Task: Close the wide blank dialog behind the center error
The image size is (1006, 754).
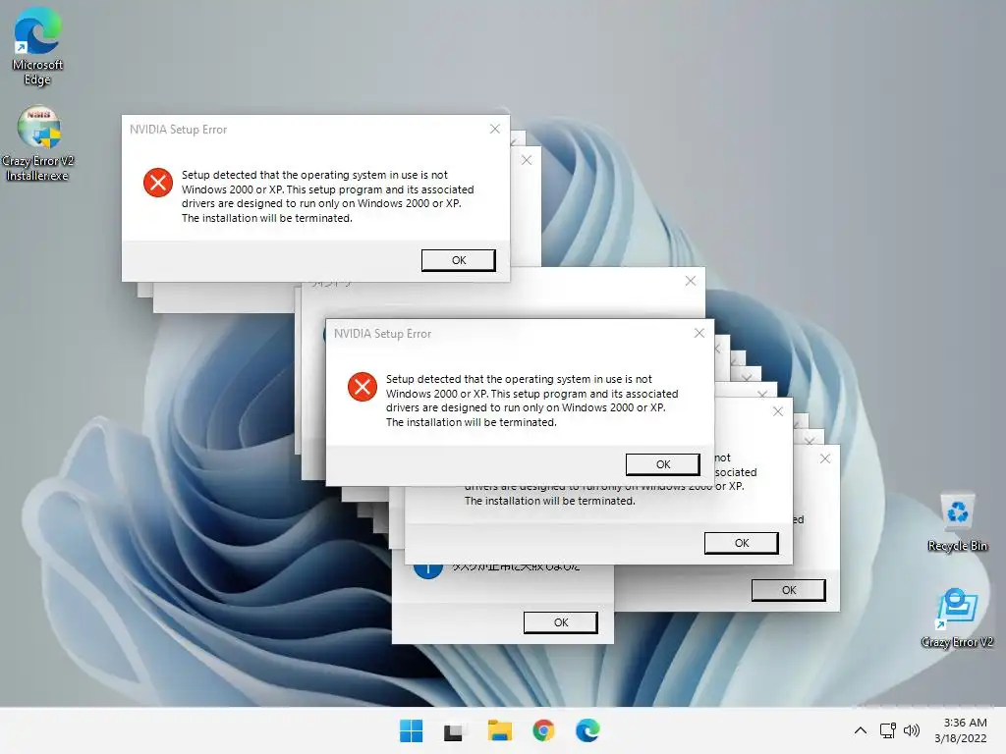Action: 691,281
